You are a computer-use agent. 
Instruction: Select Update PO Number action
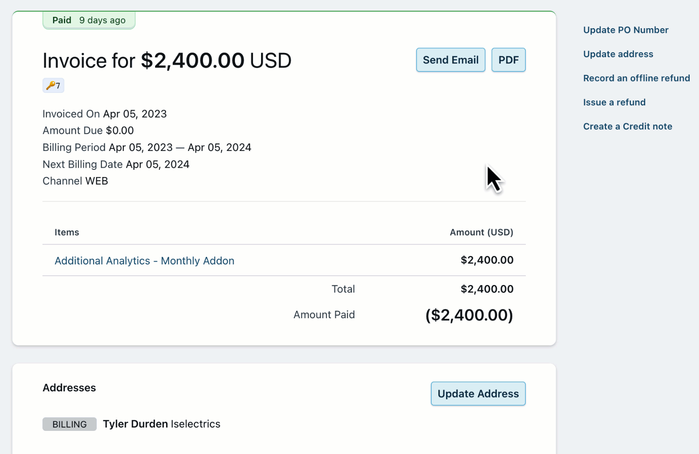(625, 30)
